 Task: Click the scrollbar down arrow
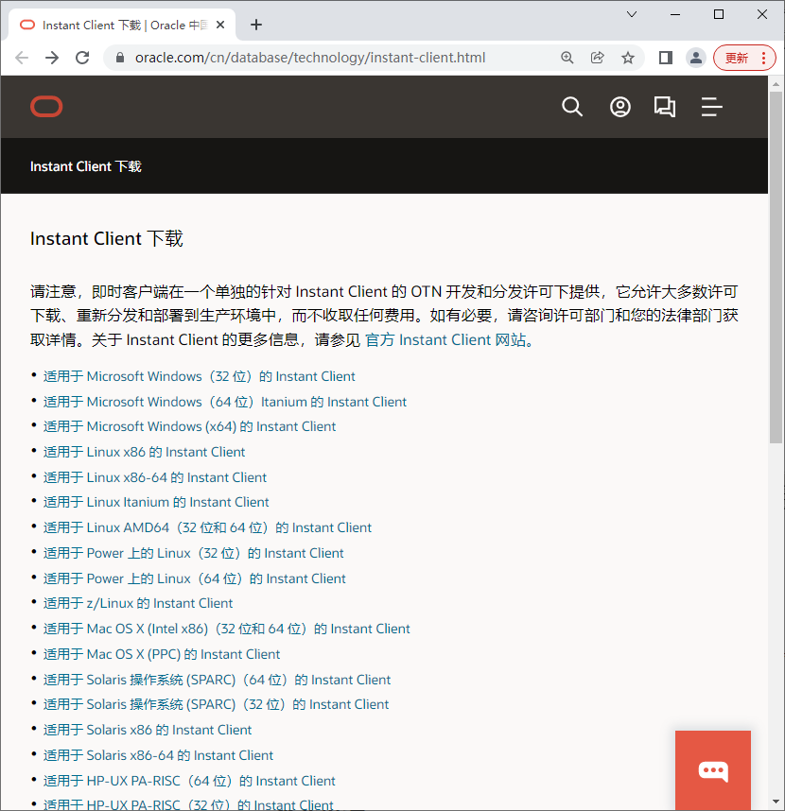tap(776, 802)
